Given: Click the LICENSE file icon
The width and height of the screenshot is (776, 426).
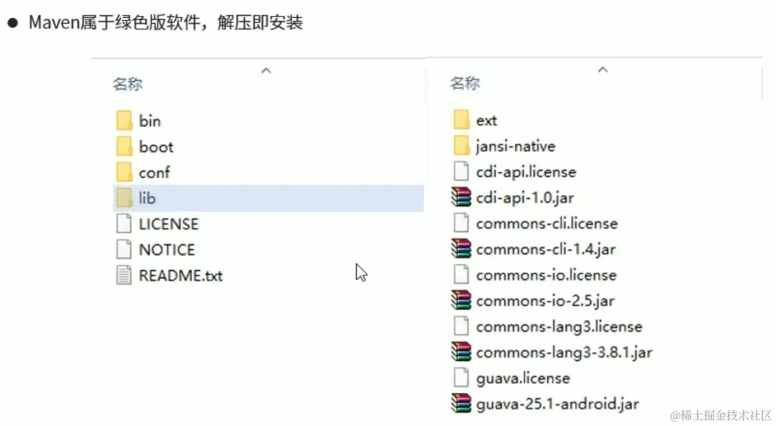Looking at the screenshot, I should click(124, 224).
